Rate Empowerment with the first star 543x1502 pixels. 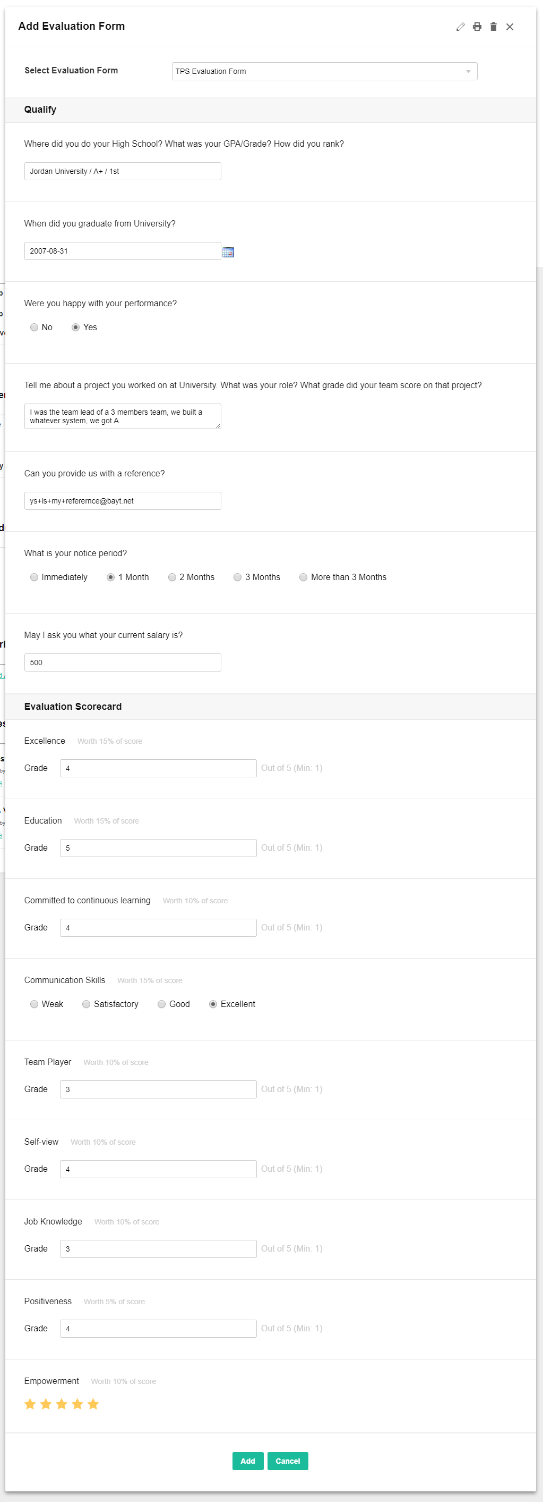pyautogui.click(x=30, y=1404)
